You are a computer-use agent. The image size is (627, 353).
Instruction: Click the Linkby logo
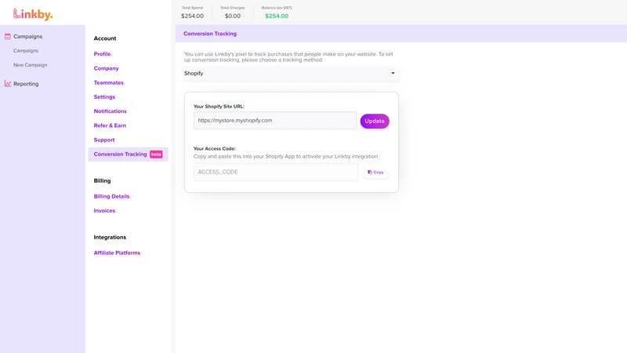pyautogui.click(x=33, y=14)
